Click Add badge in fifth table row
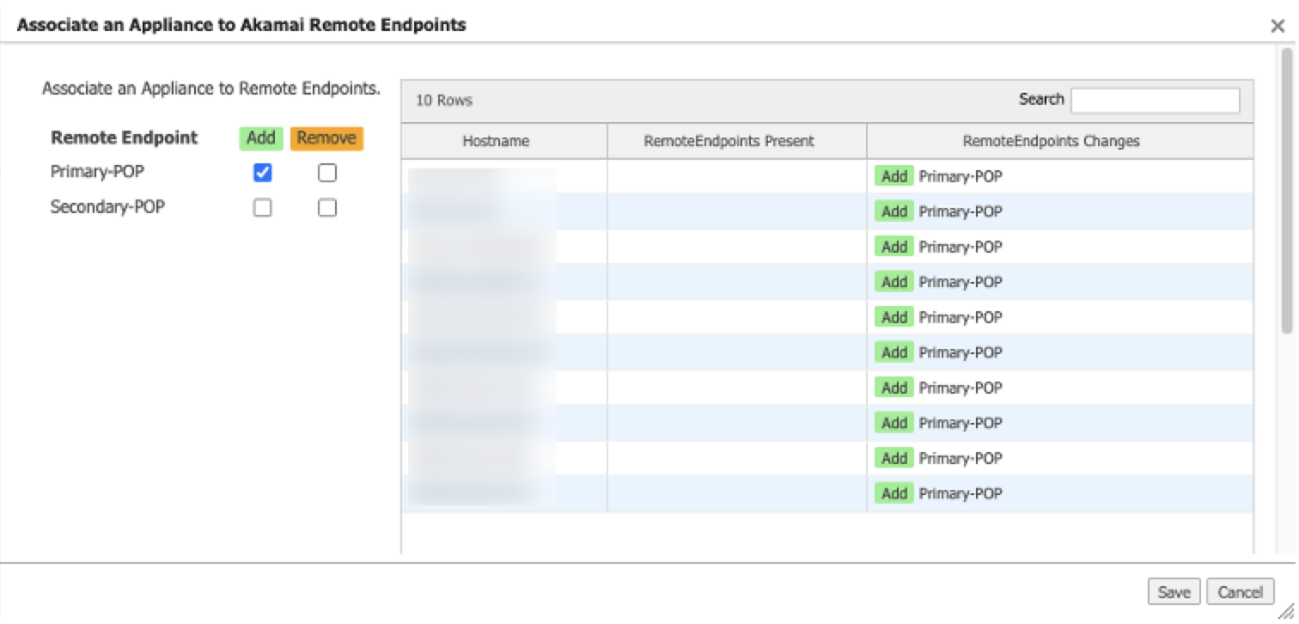 pos(894,317)
